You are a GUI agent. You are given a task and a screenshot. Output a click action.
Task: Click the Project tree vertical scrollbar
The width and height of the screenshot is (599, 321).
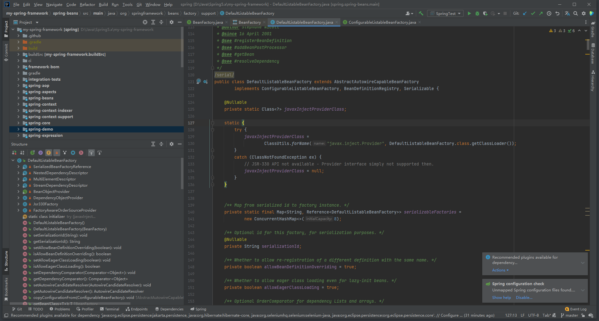[x=182, y=47]
